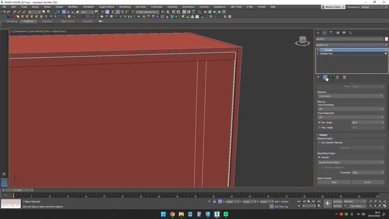Open the Modifiers menu
Image resolution: width=389 pixels, height=219 pixels.
tap(73, 7)
